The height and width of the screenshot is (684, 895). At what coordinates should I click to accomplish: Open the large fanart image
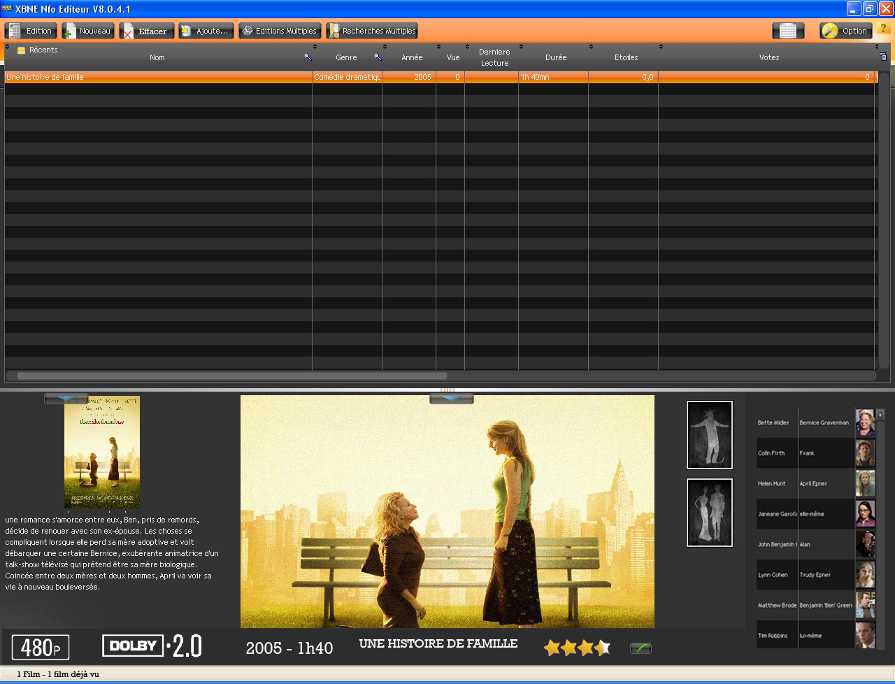[x=447, y=511]
